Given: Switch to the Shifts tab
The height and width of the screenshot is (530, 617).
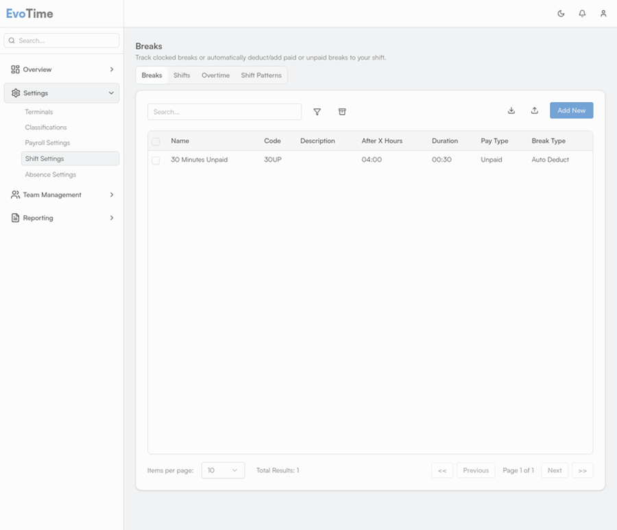Looking at the screenshot, I should tap(182, 75).
